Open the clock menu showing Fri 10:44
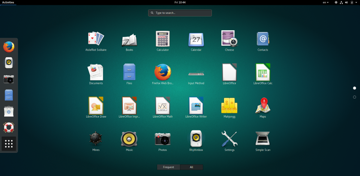This screenshot has height=176, width=360. 180,3
